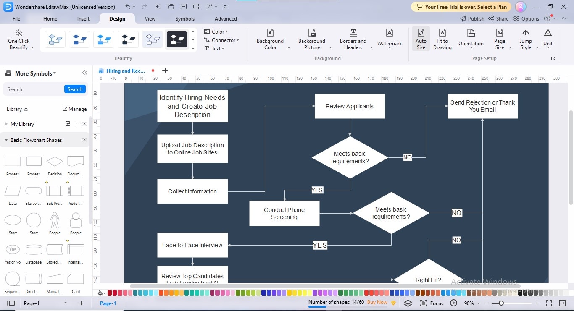Collapse the symbols panel with double chevron
The width and height of the screenshot is (574, 311).
(85, 73)
